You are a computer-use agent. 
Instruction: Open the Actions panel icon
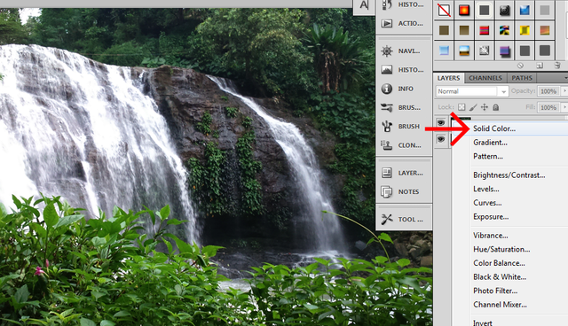click(x=387, y=24)
